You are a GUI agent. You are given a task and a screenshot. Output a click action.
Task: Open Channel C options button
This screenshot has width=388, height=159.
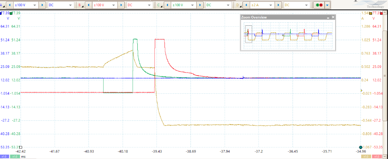point(159,5)
